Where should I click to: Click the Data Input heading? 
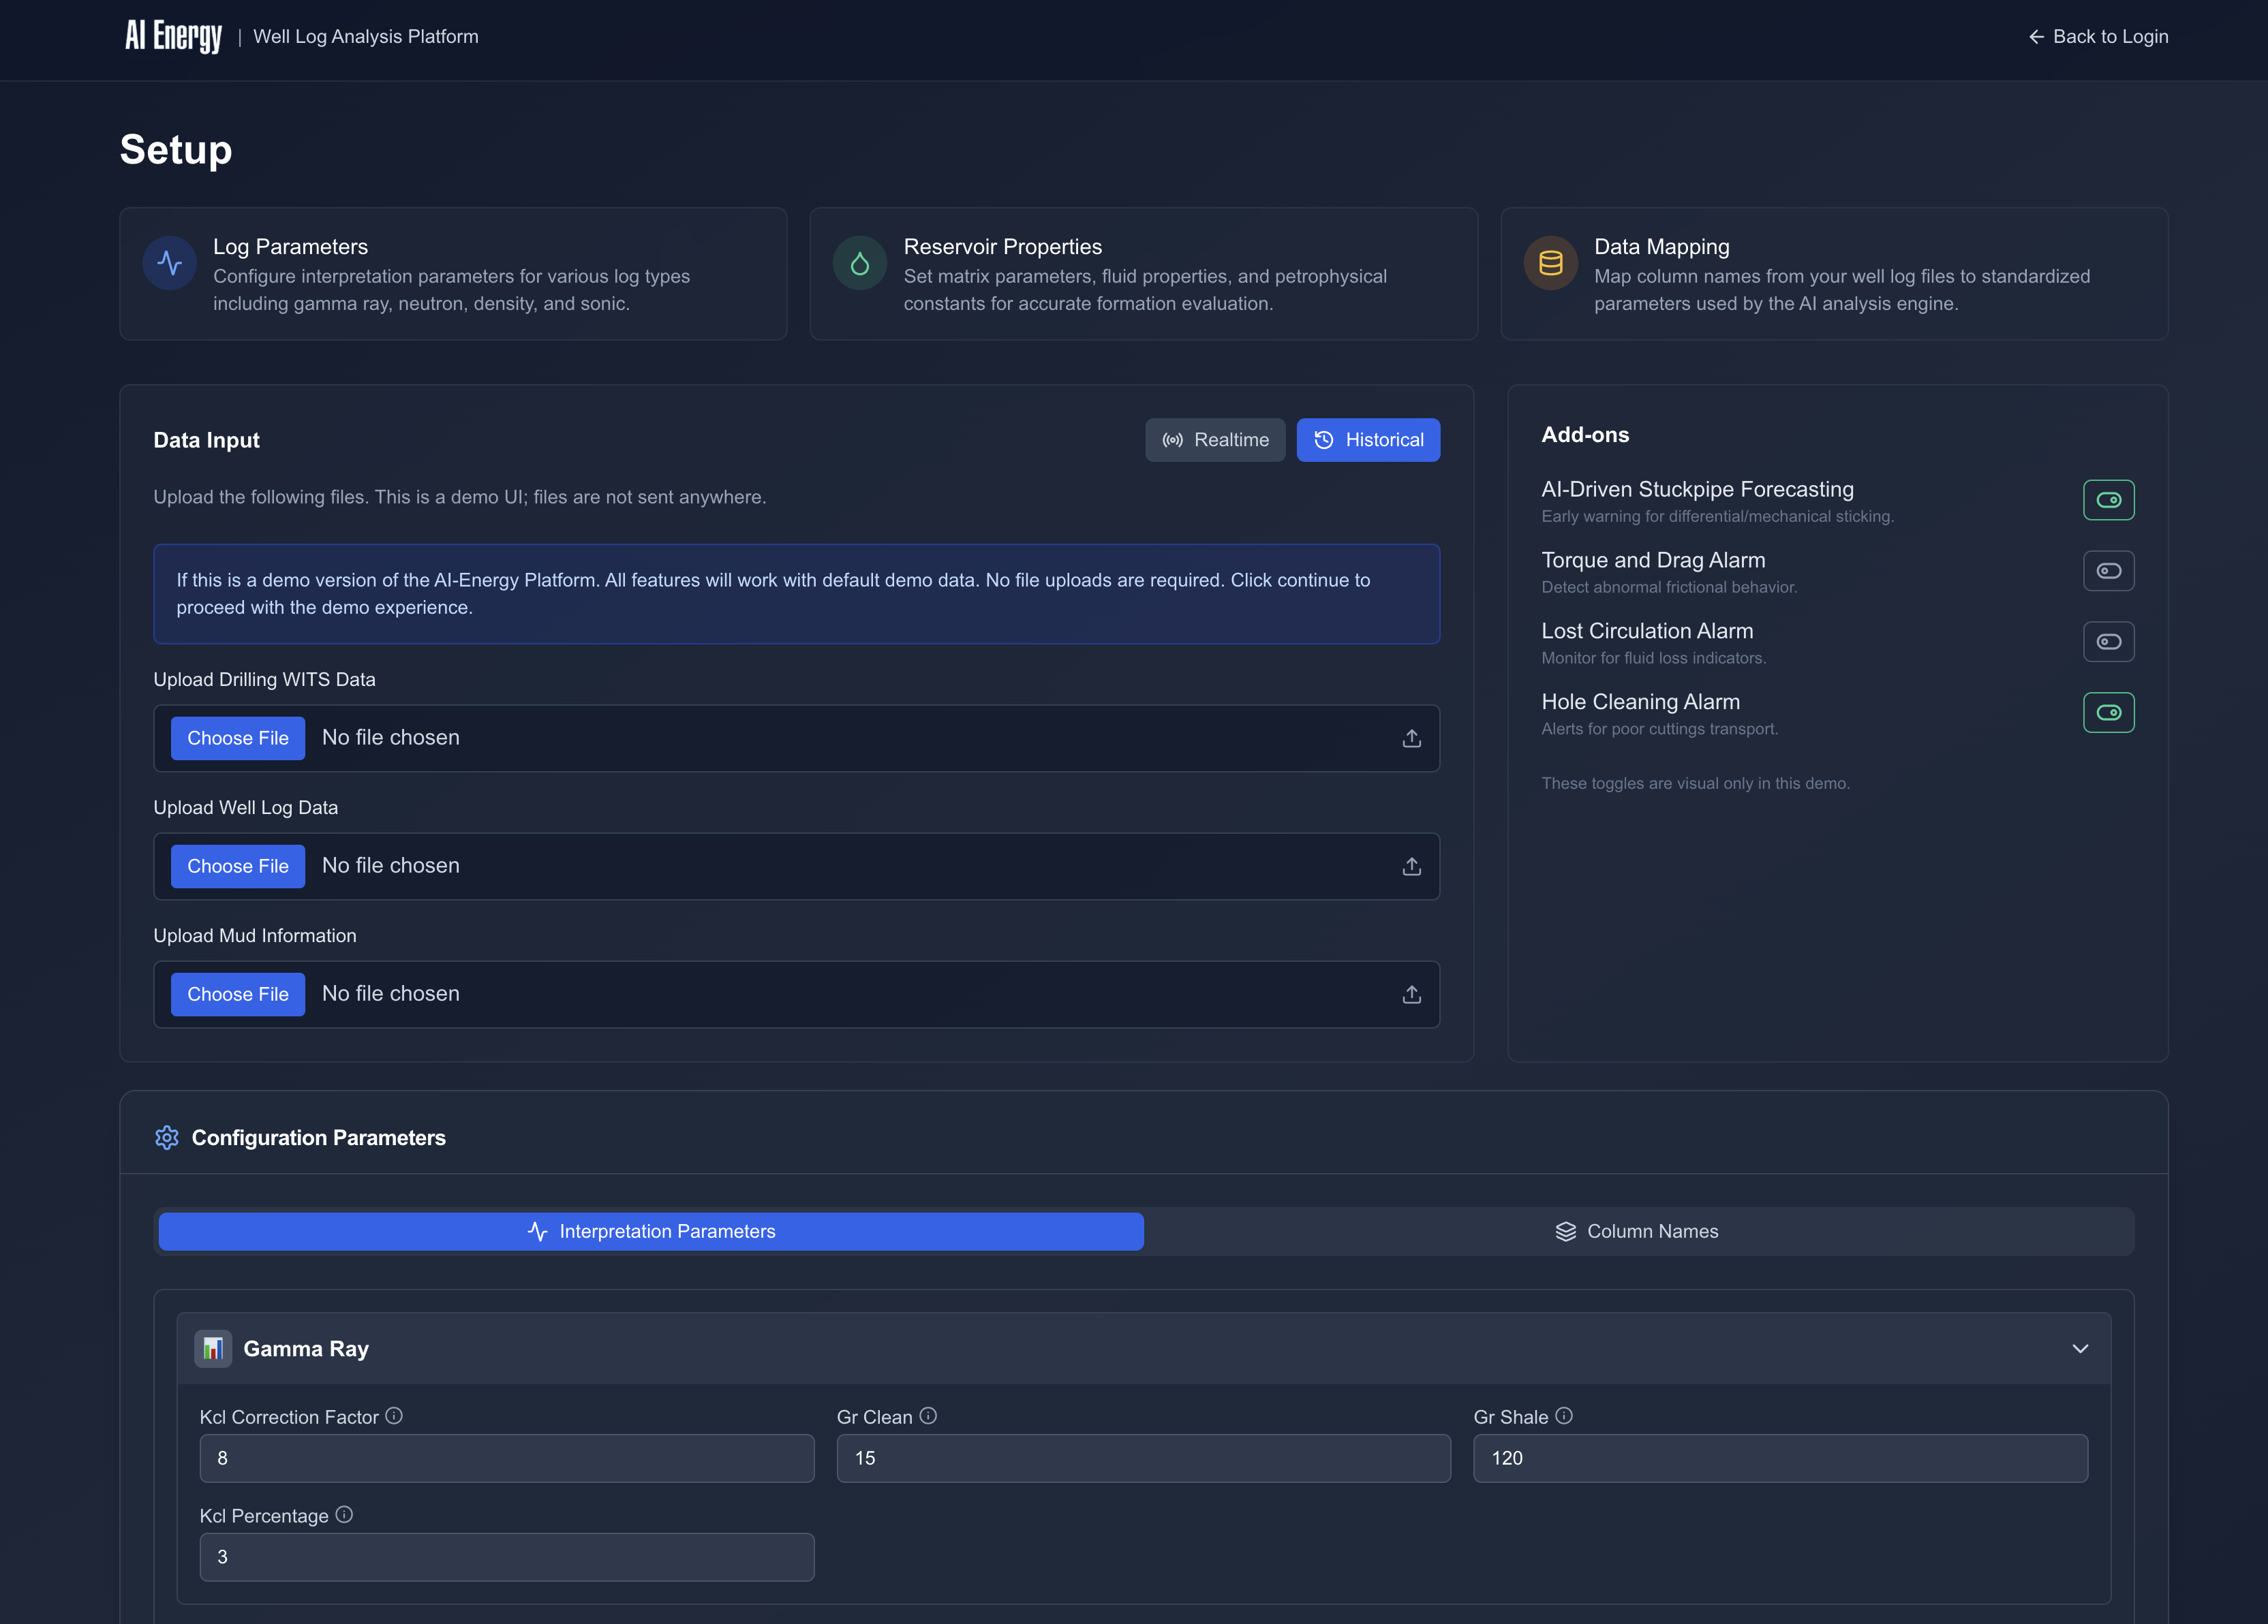(206, 441)
